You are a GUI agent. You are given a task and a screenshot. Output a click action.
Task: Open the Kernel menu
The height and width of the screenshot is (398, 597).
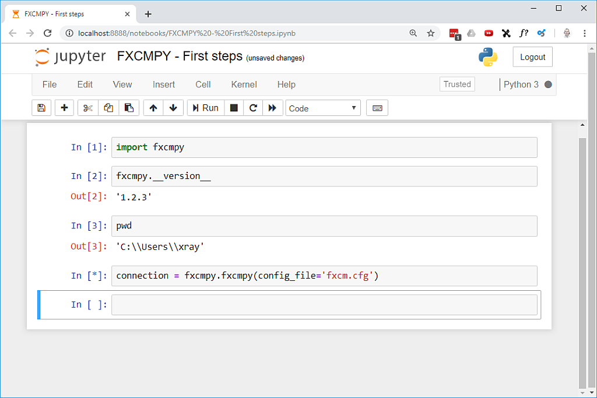(244, 84)
